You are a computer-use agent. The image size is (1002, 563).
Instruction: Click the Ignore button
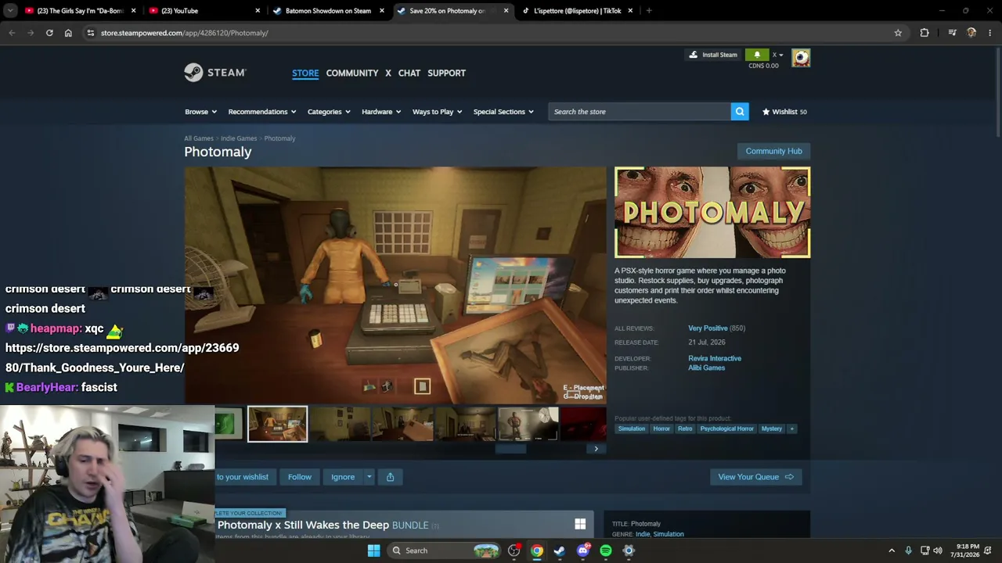[343, 477]
